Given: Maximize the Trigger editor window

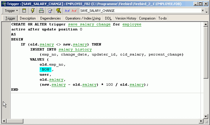Looking at the screenshot, I should (x=201, y=4).
